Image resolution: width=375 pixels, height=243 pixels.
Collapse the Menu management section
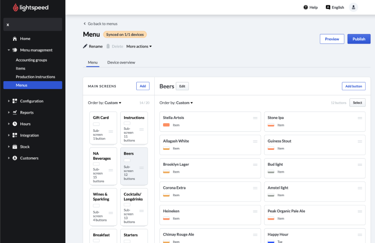point(9,50)
